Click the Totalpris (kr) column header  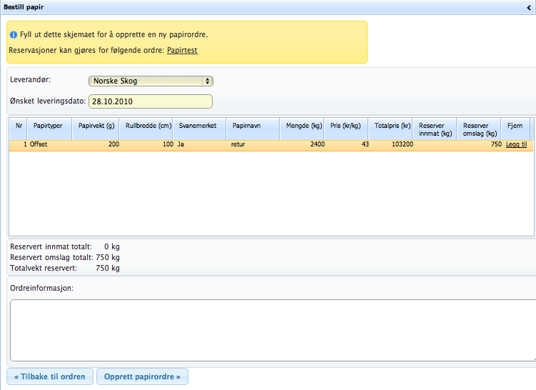(393, 126)
